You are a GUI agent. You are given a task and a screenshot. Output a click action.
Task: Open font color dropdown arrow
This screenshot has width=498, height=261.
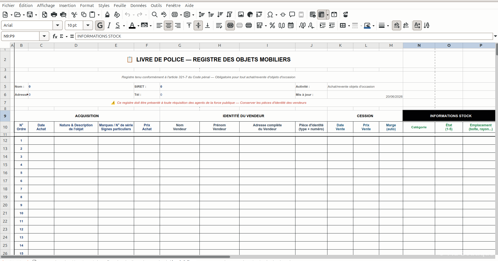click(138, 26)
